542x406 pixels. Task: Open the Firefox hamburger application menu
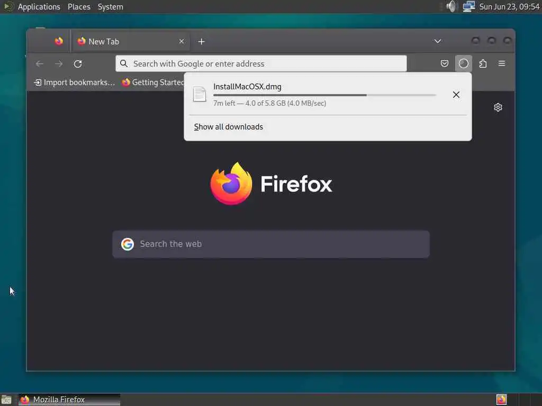click(502, 63)
